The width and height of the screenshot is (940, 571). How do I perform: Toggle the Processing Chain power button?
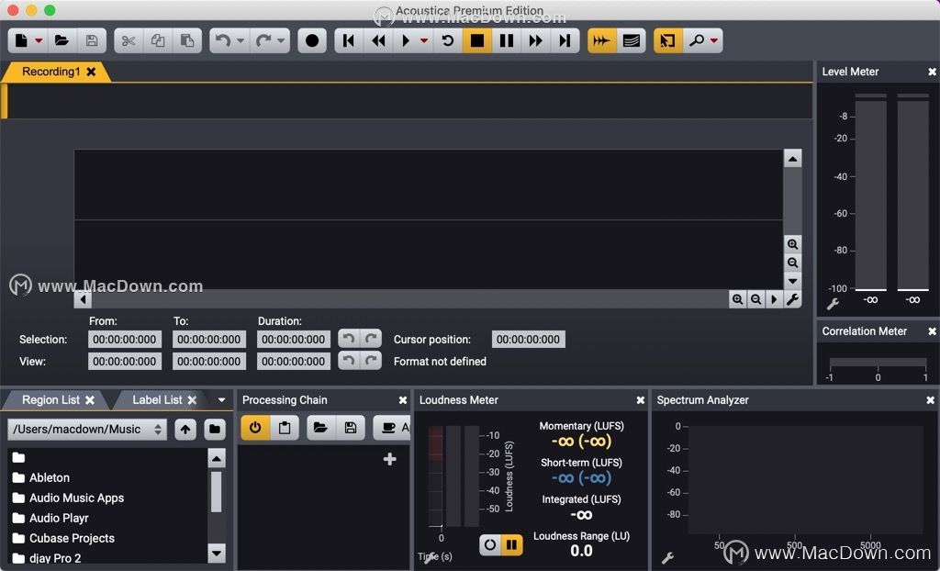[255, 428]
